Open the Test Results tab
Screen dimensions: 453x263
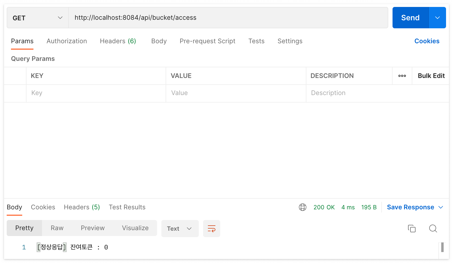coord(127,207)
